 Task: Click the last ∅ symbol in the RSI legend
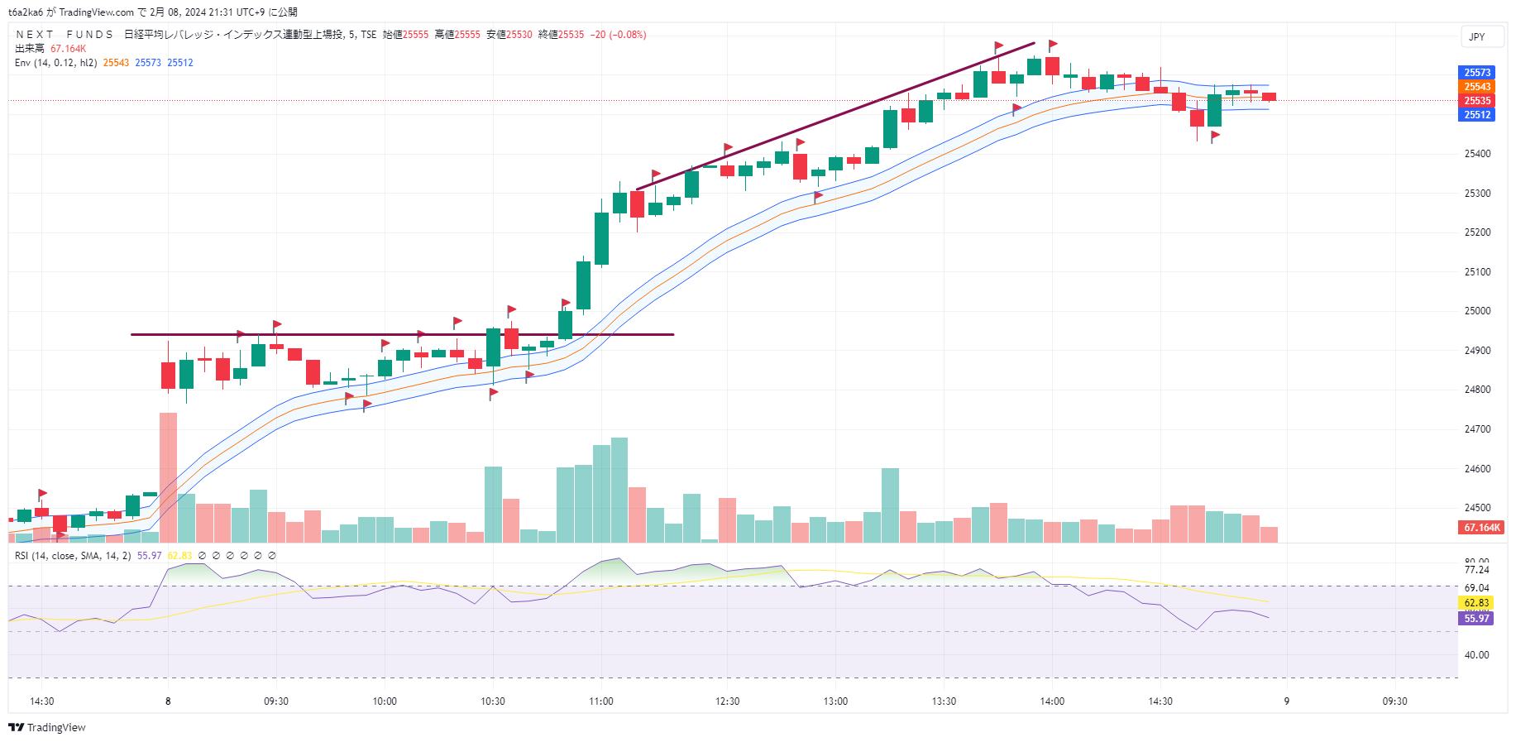click(272, 556)
